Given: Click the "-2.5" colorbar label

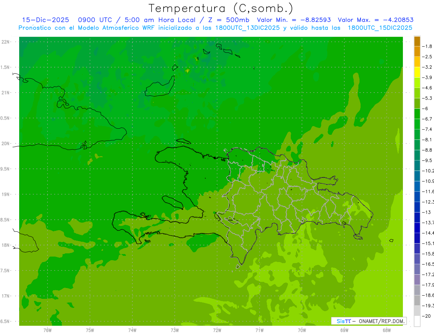Looking at the screenshot, I should (x=427, y=57).
